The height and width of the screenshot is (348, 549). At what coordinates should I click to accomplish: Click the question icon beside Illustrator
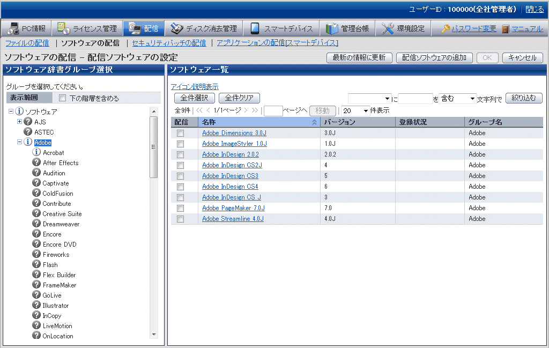click(x=36, y=305)
